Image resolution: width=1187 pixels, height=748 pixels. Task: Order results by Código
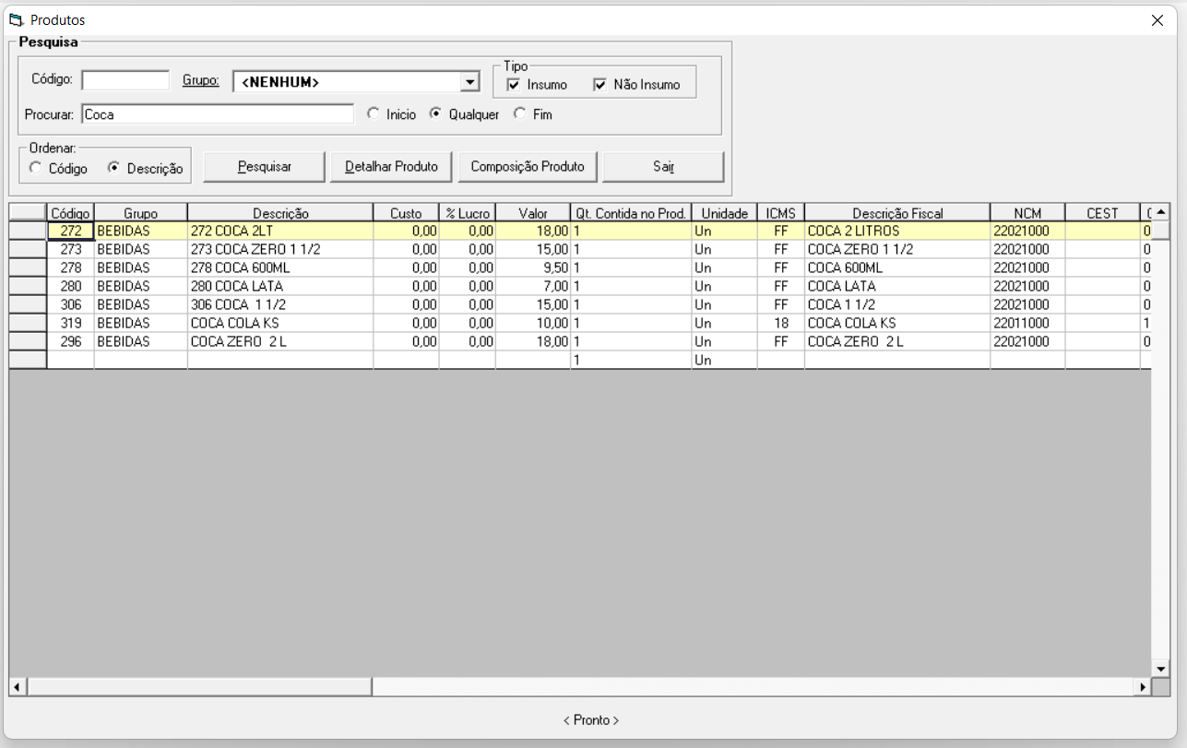click(36, 169)
